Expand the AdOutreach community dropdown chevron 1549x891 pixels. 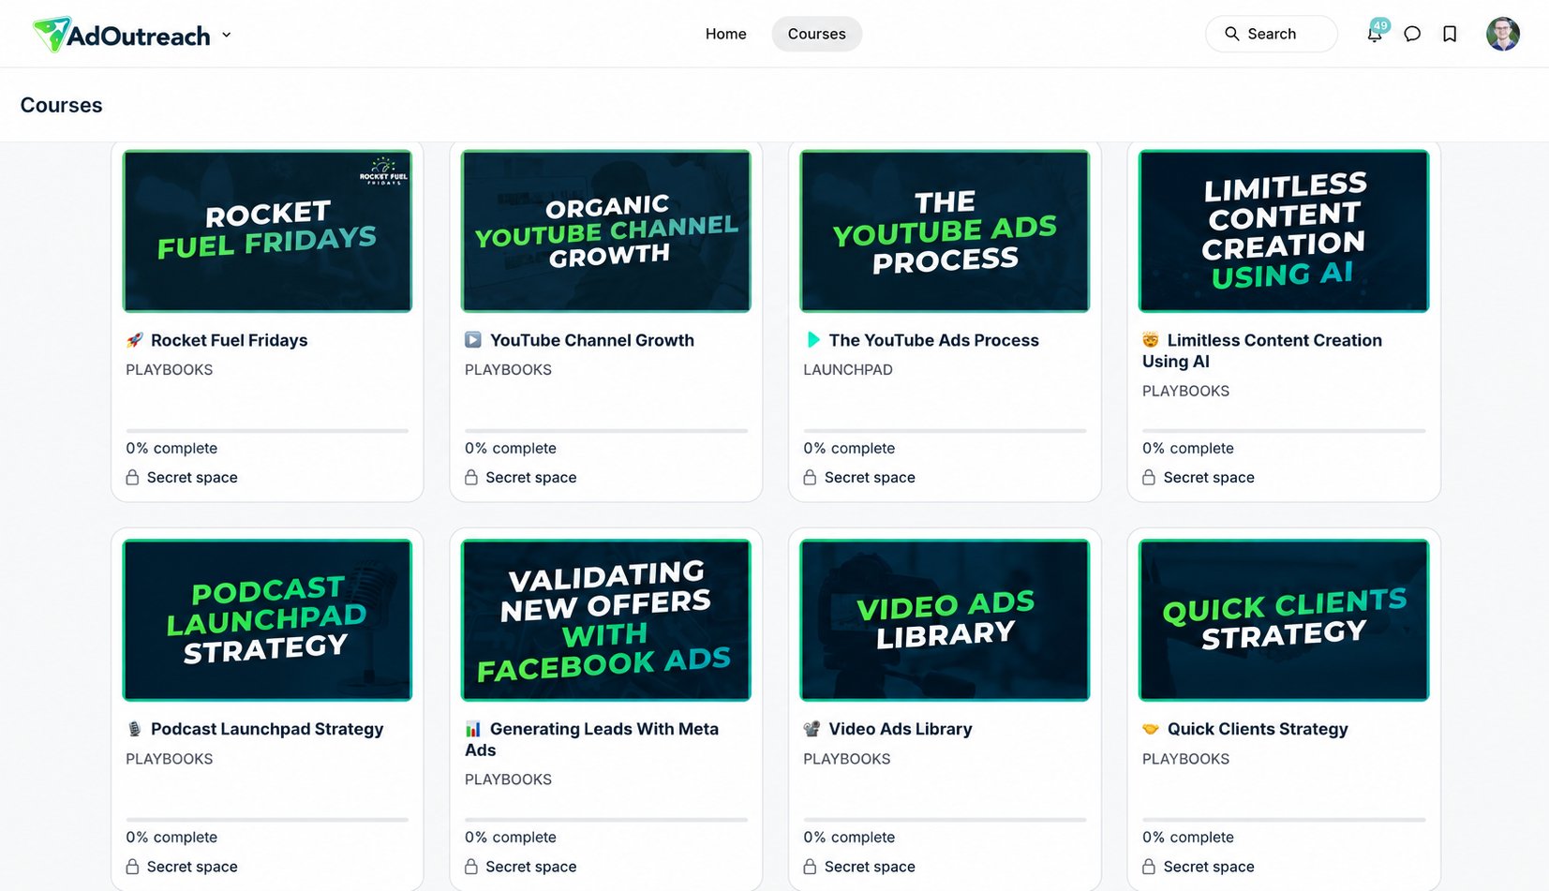[226, 35]
